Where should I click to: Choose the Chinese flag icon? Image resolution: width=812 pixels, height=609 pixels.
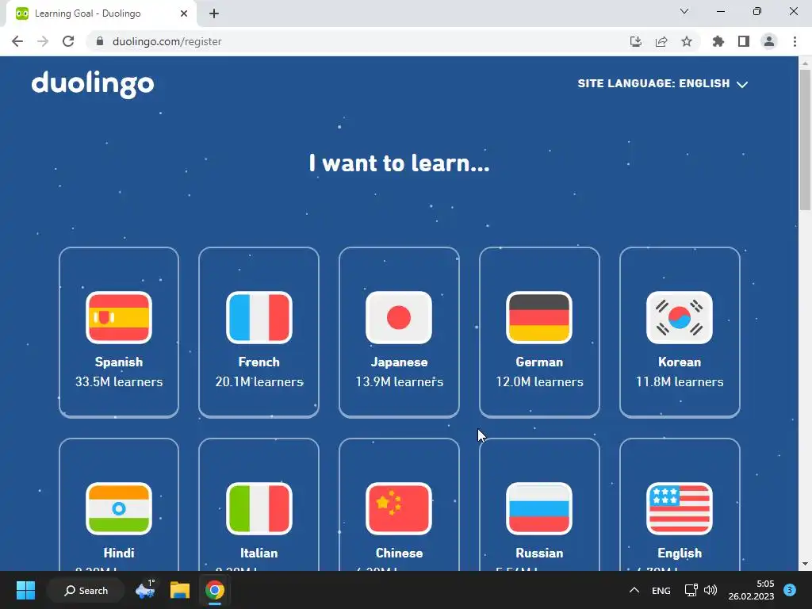click(399, 508)
